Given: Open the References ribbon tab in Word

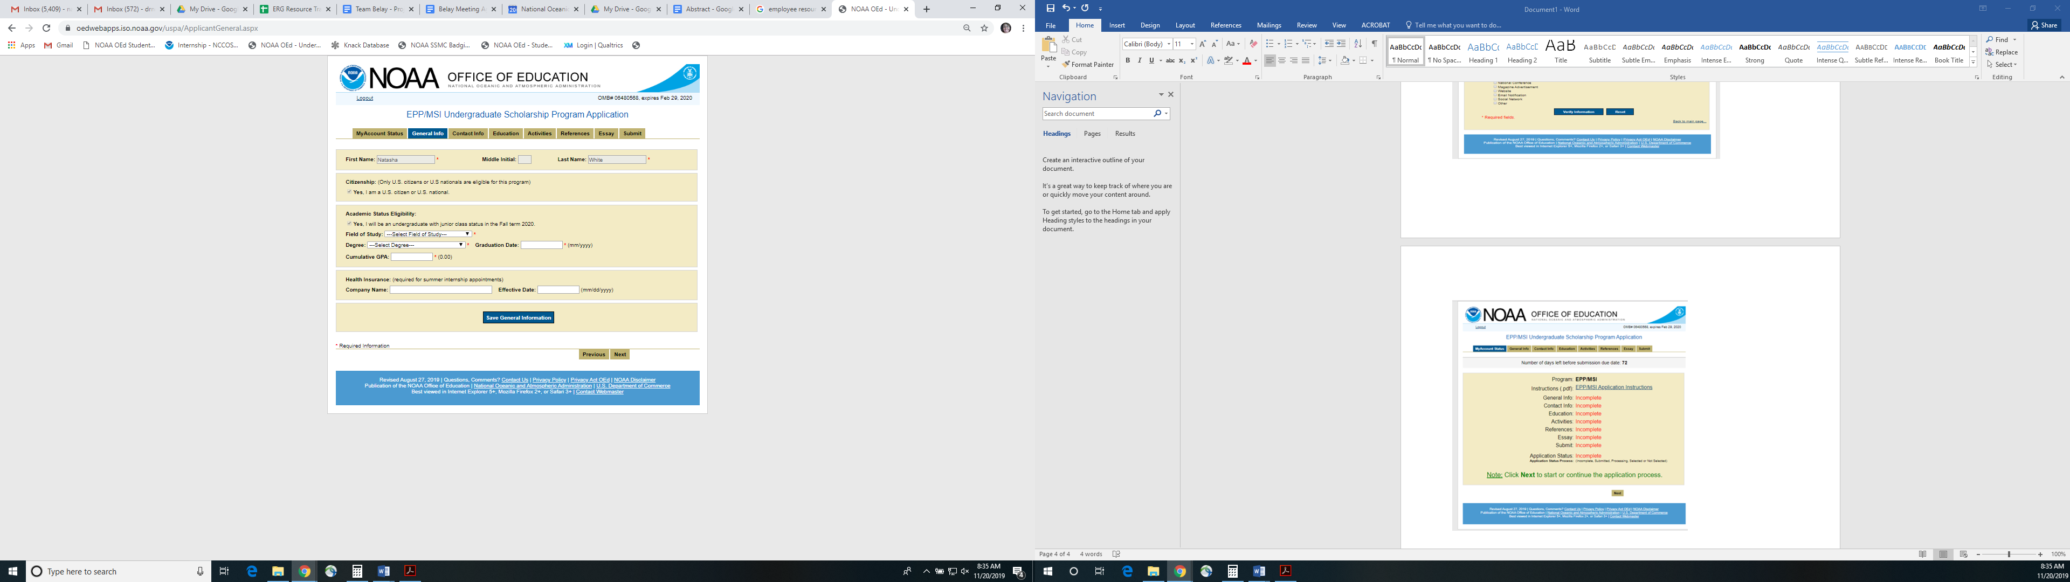Looking at the screenshot, I should coord(1225,25).
